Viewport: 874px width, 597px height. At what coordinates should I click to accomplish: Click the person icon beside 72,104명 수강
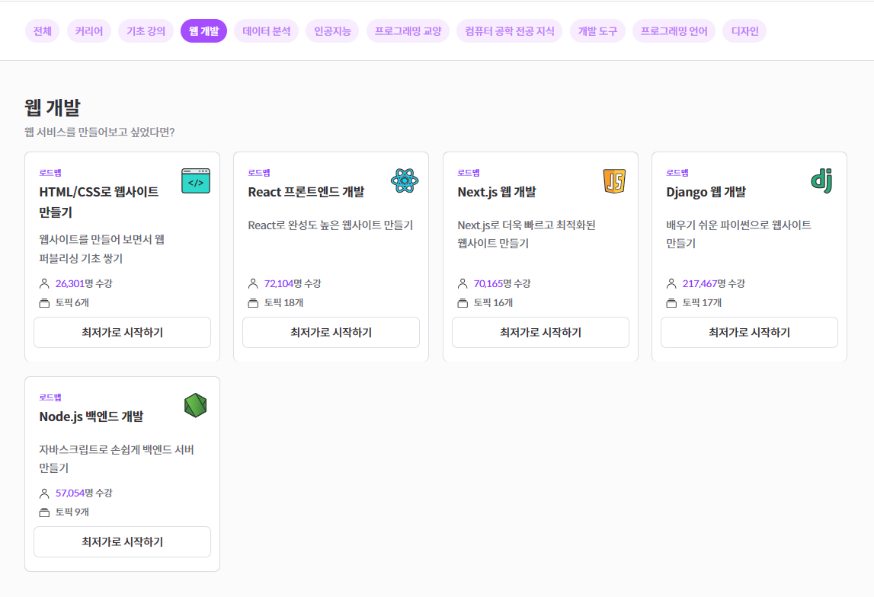click(253, 283)
